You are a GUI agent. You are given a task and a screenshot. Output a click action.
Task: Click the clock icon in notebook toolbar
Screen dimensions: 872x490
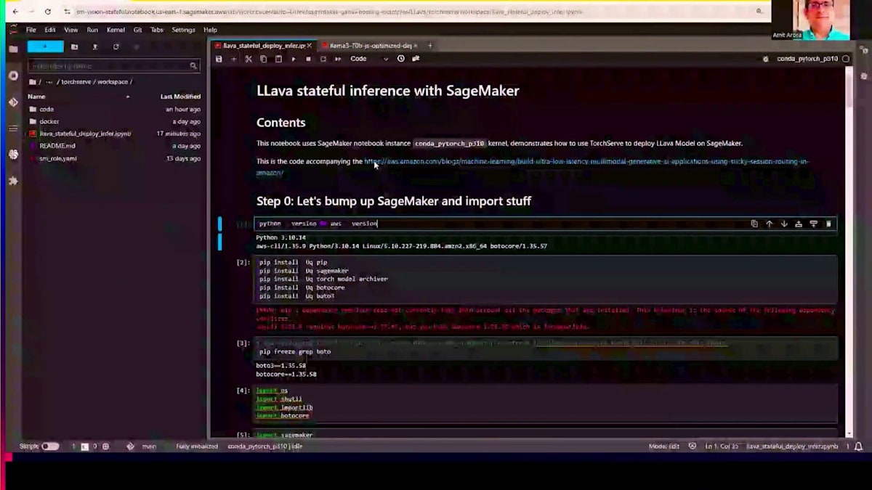(400, 59)
